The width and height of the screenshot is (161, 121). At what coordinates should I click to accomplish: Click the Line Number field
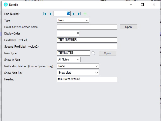[x=62, y=14]
